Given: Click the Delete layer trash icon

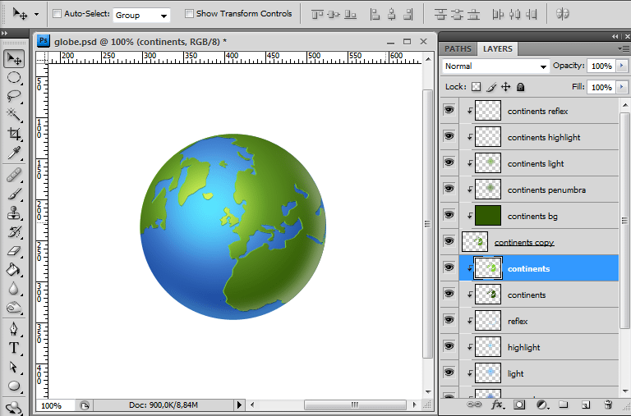Looking at the screenshot, I should coord(608,405).
